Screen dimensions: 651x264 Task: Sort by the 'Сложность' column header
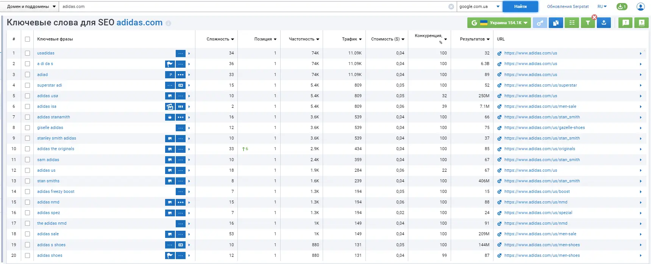[x=220, y=39]
